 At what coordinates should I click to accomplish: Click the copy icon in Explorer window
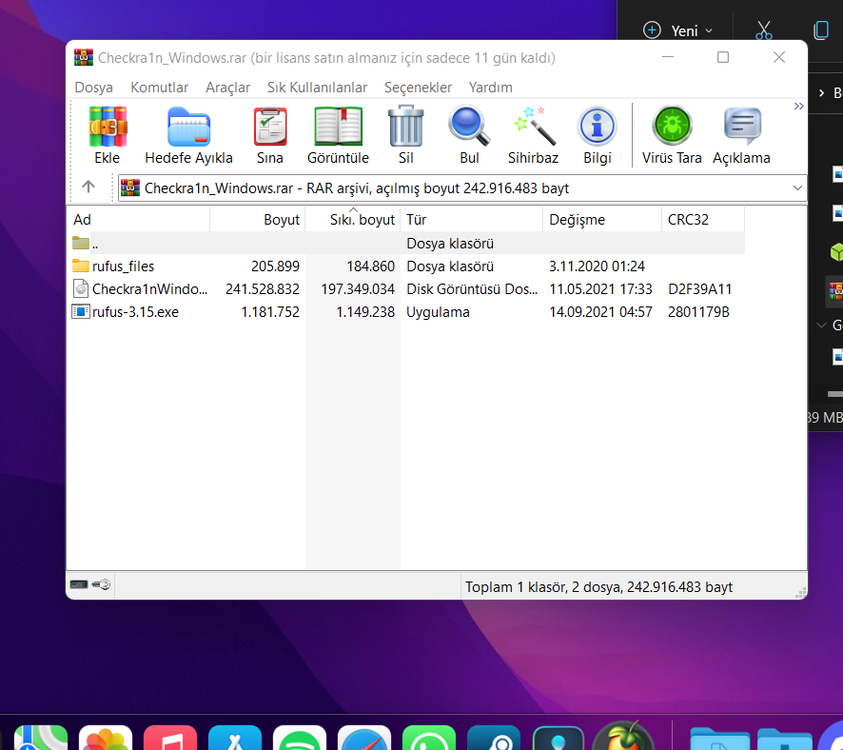pos(821,30)
